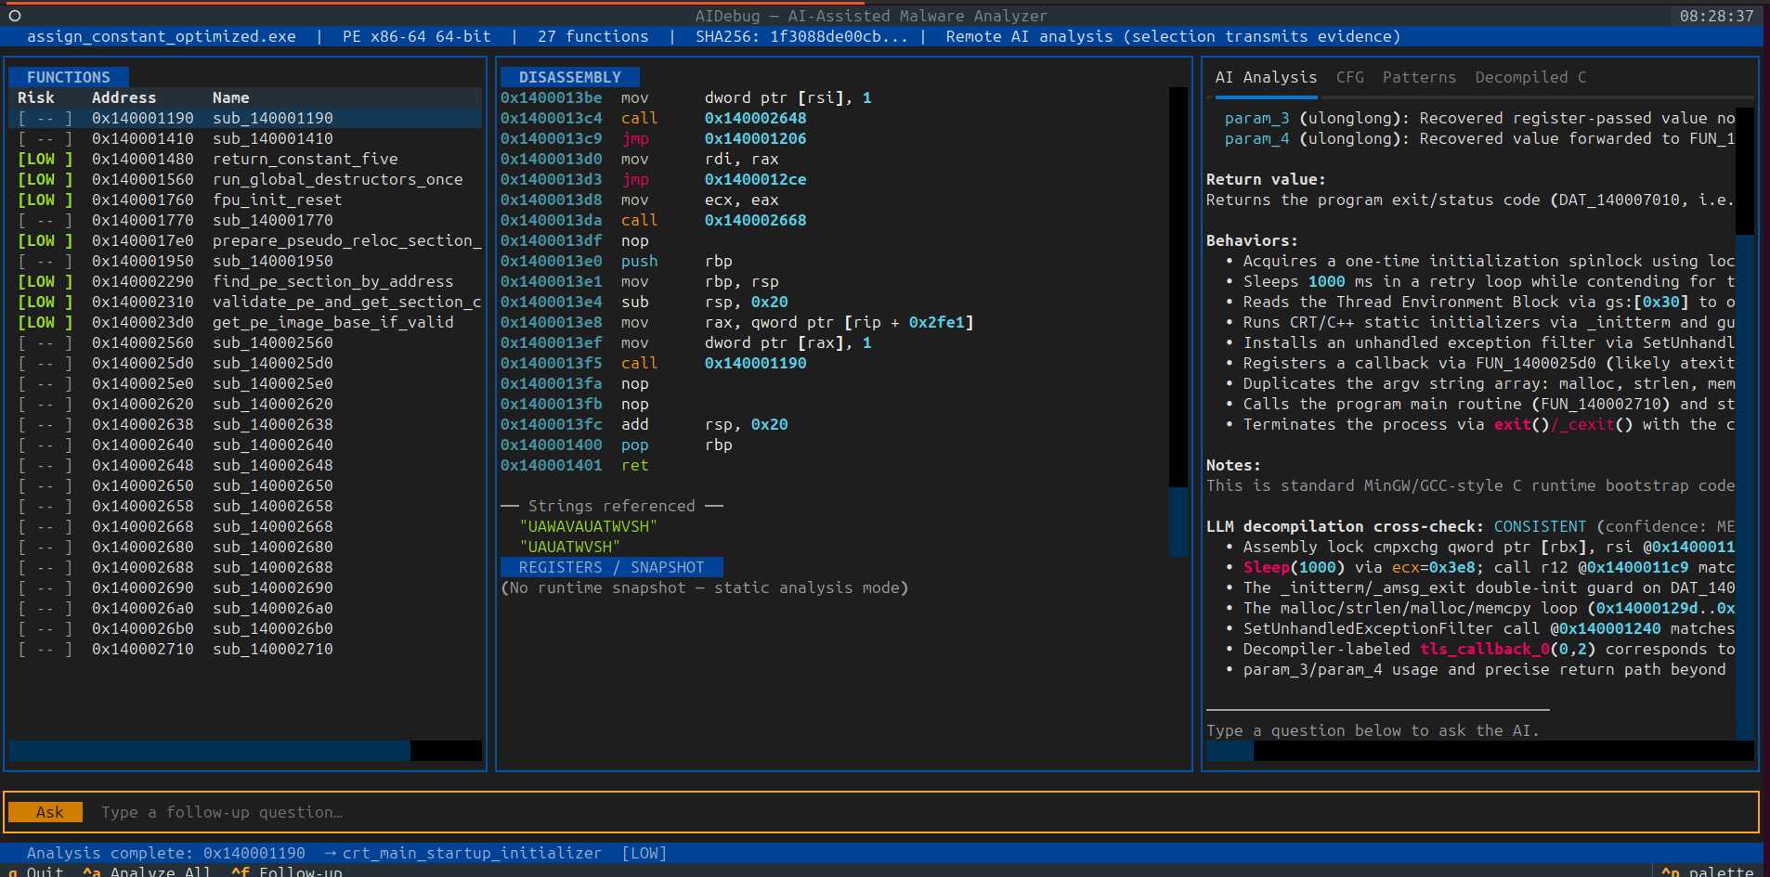
Task: Select sub_140001950 function row
Action: click(245, 261)
